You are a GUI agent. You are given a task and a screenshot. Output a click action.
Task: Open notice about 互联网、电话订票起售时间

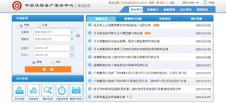pos(127,41)
